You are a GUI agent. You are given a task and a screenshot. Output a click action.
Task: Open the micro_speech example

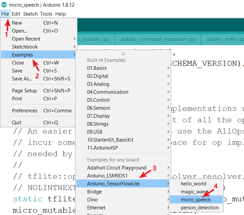pyautogui.click(x=196, y=200)
